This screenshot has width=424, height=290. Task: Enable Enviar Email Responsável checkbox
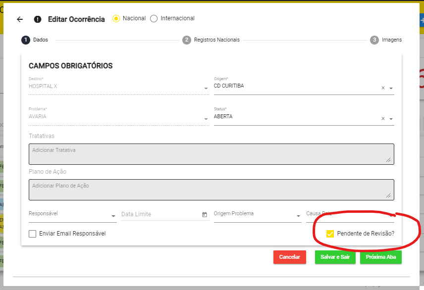point(33,234)
